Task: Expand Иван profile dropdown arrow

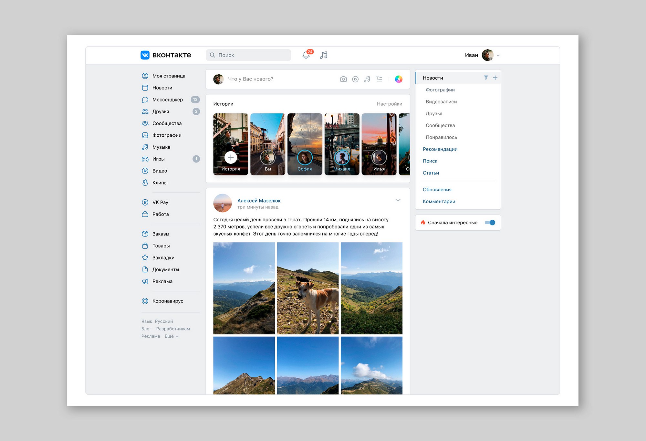Action: coord(498,55)
